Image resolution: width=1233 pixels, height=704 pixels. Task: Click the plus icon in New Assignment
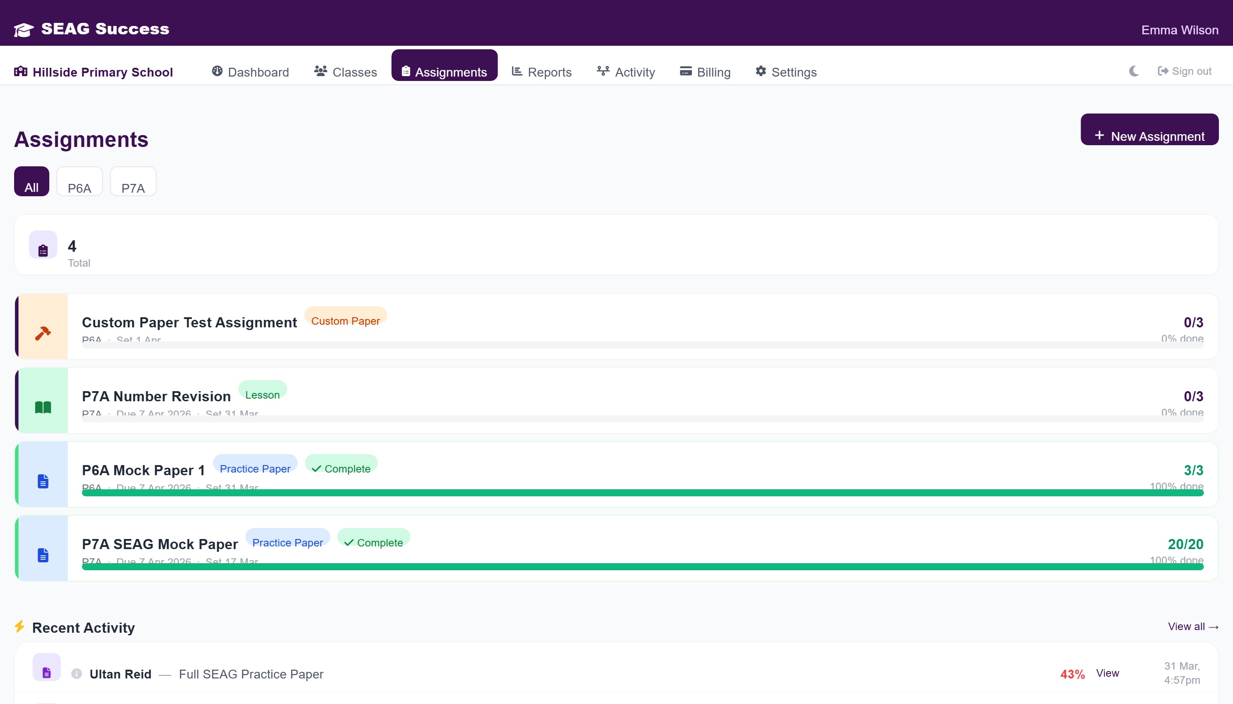pyautogui.click(x=1100, y=136)
